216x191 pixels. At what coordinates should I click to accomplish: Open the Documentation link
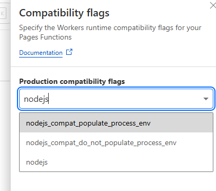[x=41, y=53]
